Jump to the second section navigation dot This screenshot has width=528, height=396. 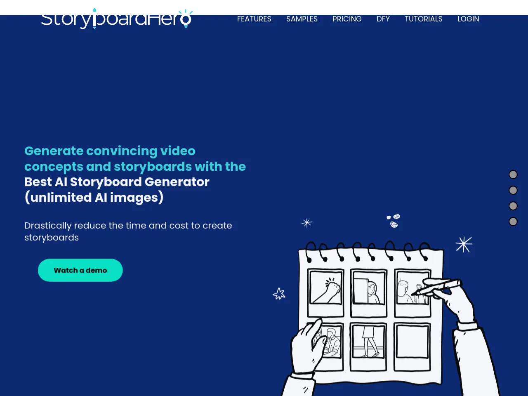tap(513, 190)
